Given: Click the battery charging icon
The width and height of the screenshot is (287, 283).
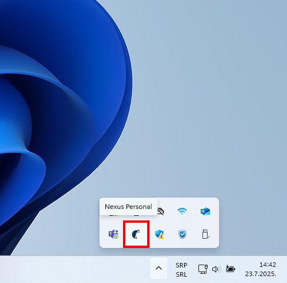Looking at the screenshot, I should pos(231,269).
